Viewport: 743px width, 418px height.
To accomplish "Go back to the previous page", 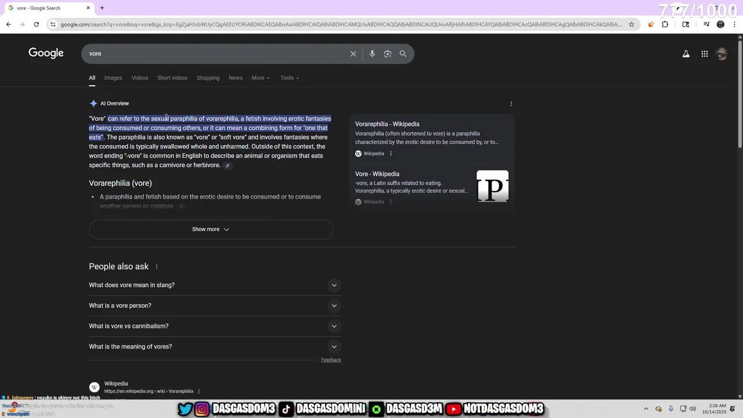I will click(8, 24).
